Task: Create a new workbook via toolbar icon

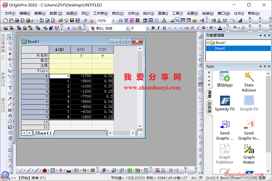Action: (17, 21)
